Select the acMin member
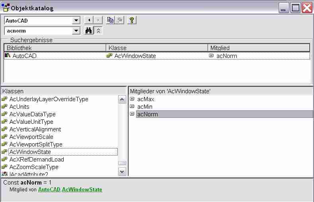Viewport: 314px width, 202px height. pos(145,107)
